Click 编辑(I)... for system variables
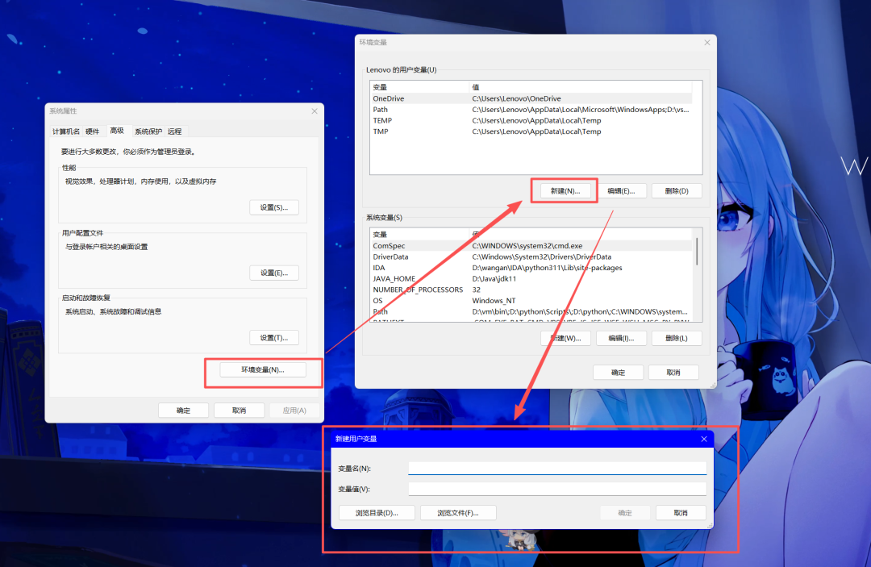The height and width of the screenshot is (567, 871). [621, 338]
